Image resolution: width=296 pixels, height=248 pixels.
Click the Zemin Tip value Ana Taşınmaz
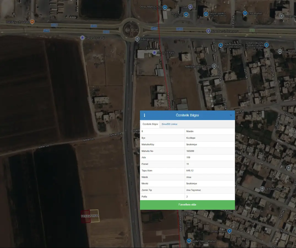194,190
